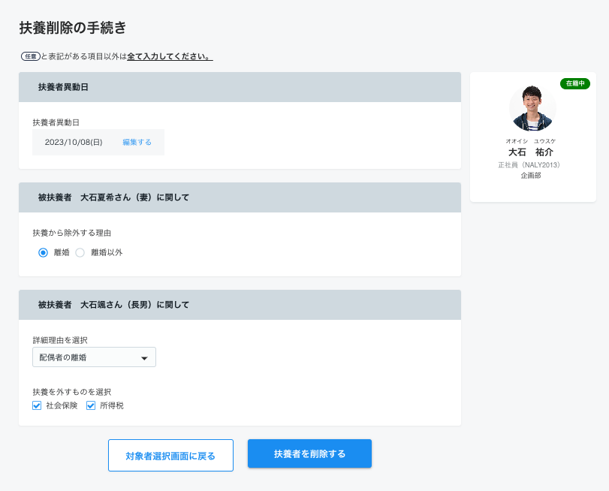Click the 在籍中 status badge
Viewport: 609px width, 491px height.
click(574, 83)
